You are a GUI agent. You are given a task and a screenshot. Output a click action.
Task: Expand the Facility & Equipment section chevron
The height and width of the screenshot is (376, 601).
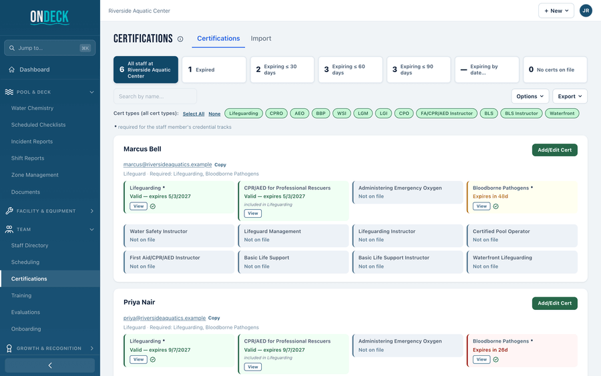coord(91,211)
